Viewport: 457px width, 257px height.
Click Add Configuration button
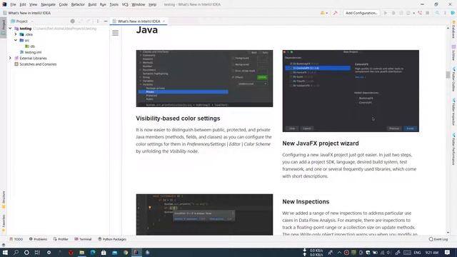pos(361,13)
